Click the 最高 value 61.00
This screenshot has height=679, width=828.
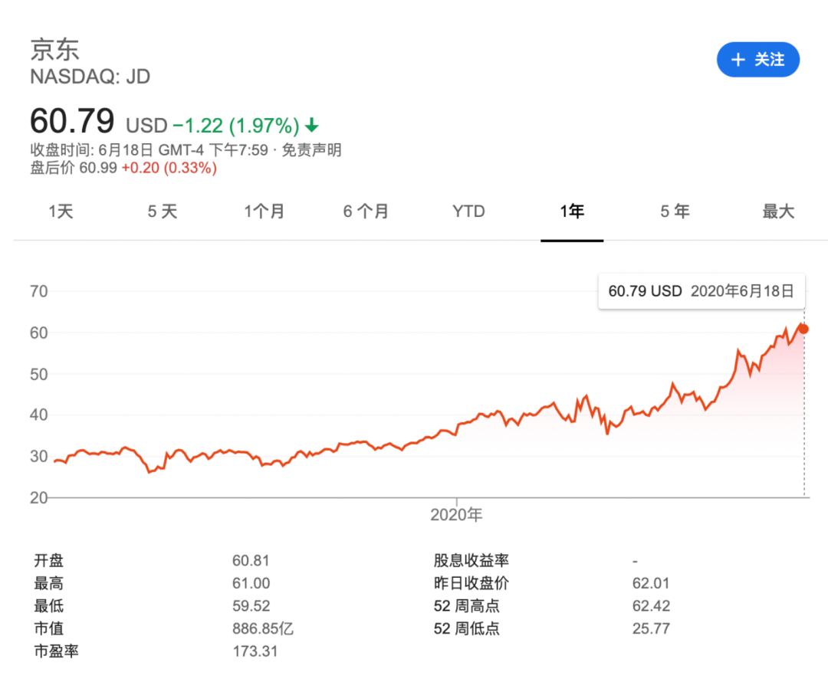coord(251,583)
